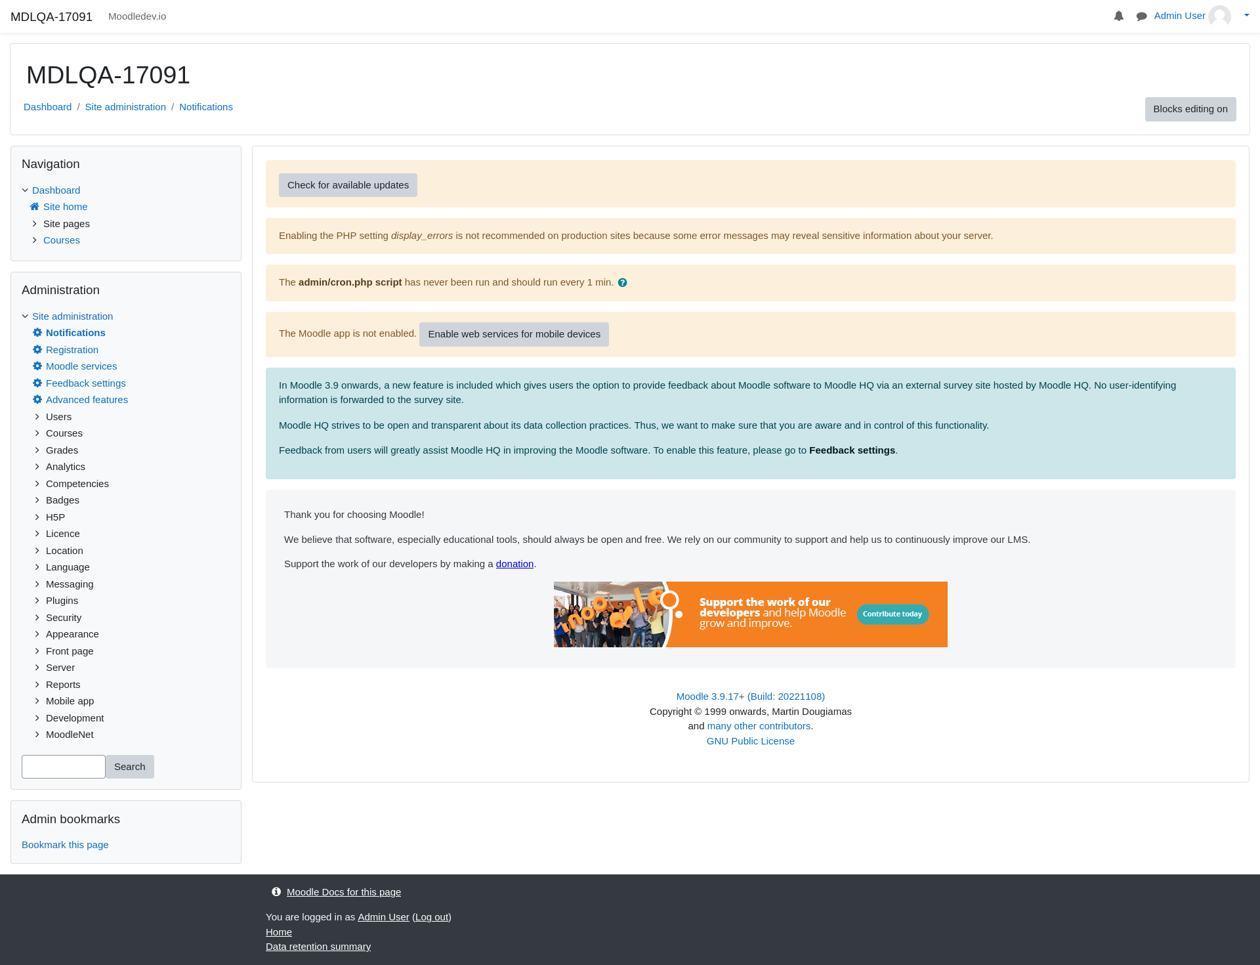The height and width of the screenshot is (965, 1260).
Task: Click the gear icon beside Advanced features
Action: (37, 400)
